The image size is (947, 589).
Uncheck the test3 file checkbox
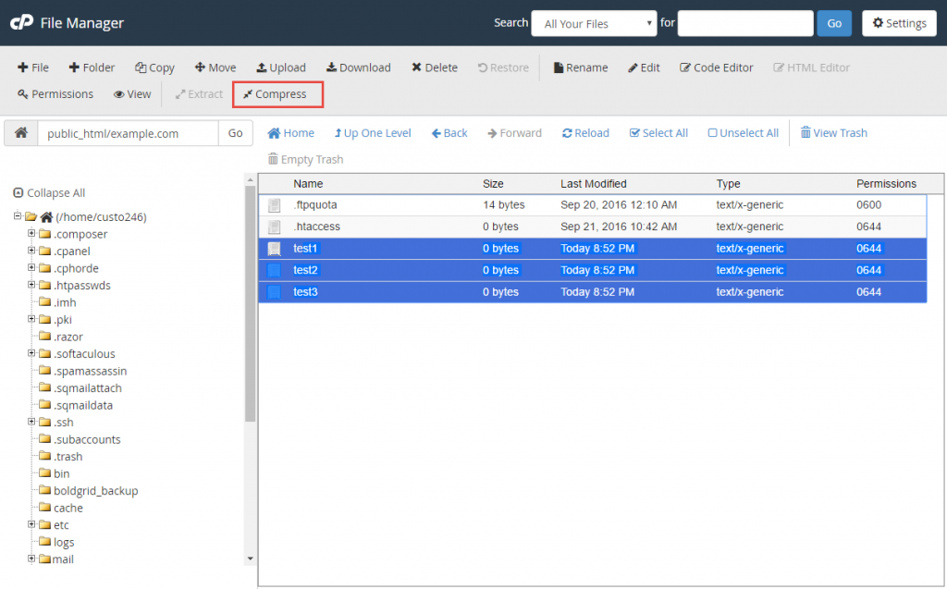click(x=272, y=291)
